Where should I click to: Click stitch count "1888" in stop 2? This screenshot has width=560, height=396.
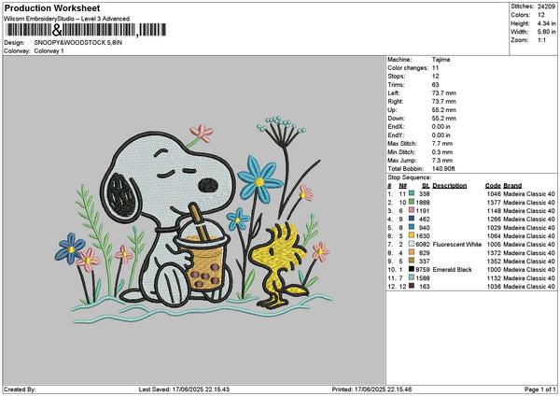pos(423,203)
